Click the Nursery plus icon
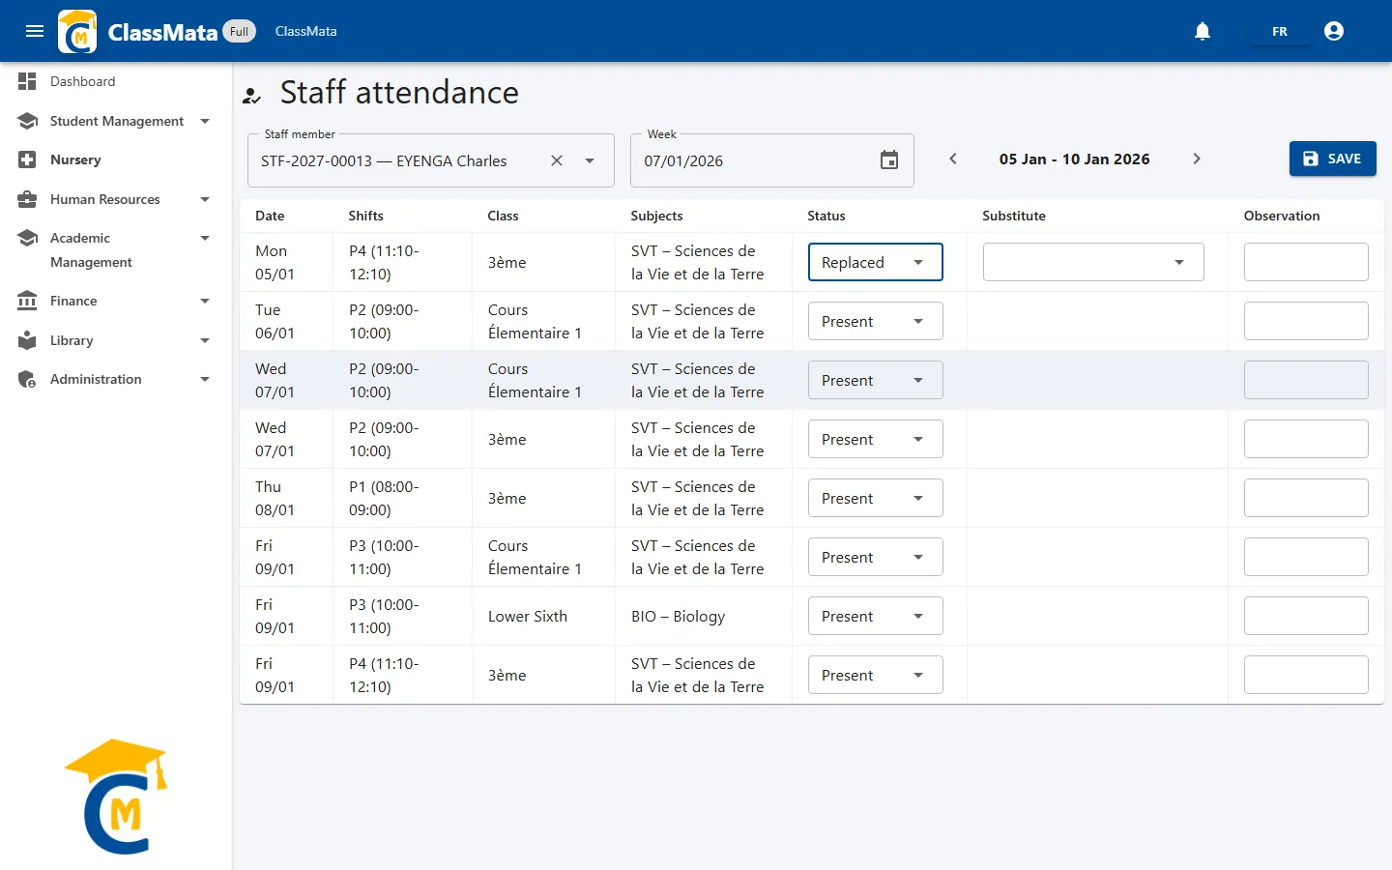1392x870 pixels. [x=27, y=159]
